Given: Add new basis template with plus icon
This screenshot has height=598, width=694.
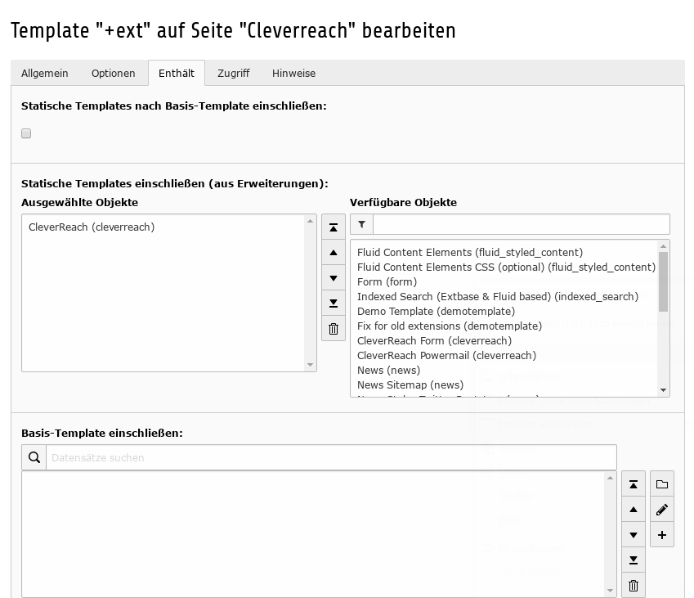Looking at the screenshot, I should [662, 535].
